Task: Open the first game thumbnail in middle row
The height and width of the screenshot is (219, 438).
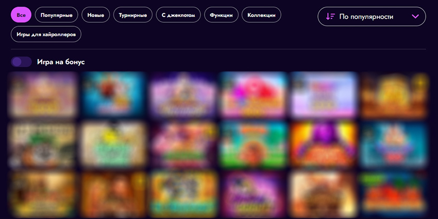Action: click(x=43, y=144)
